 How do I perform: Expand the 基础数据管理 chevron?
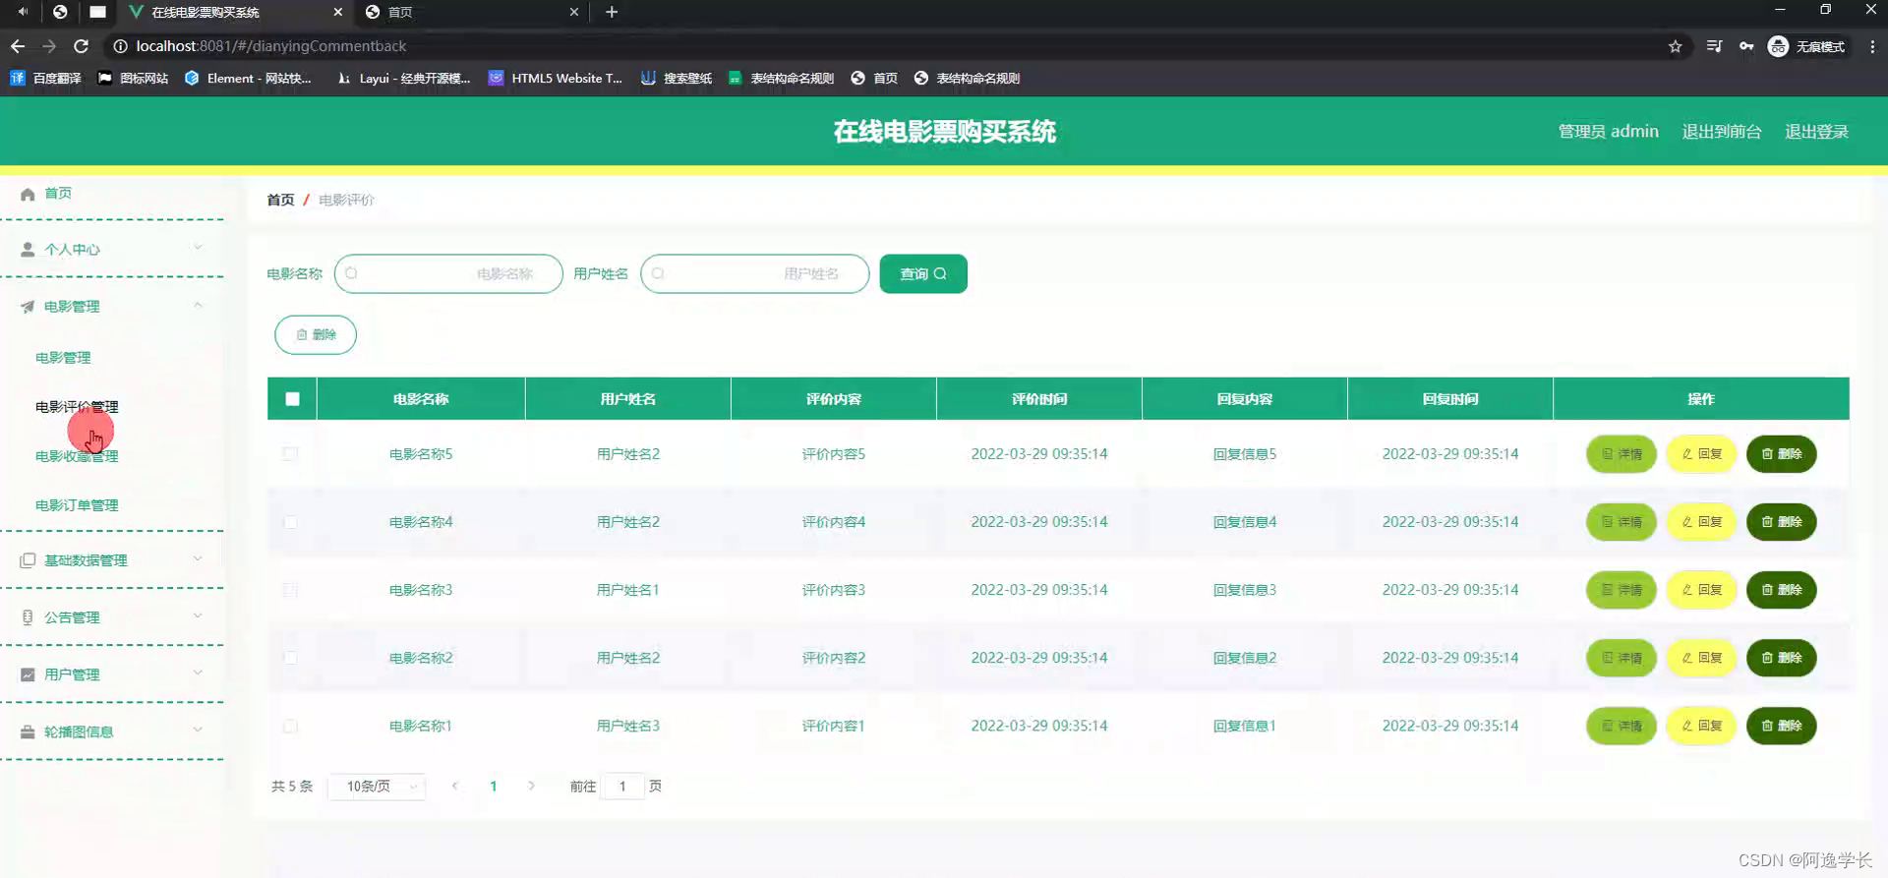coord(198,558)
